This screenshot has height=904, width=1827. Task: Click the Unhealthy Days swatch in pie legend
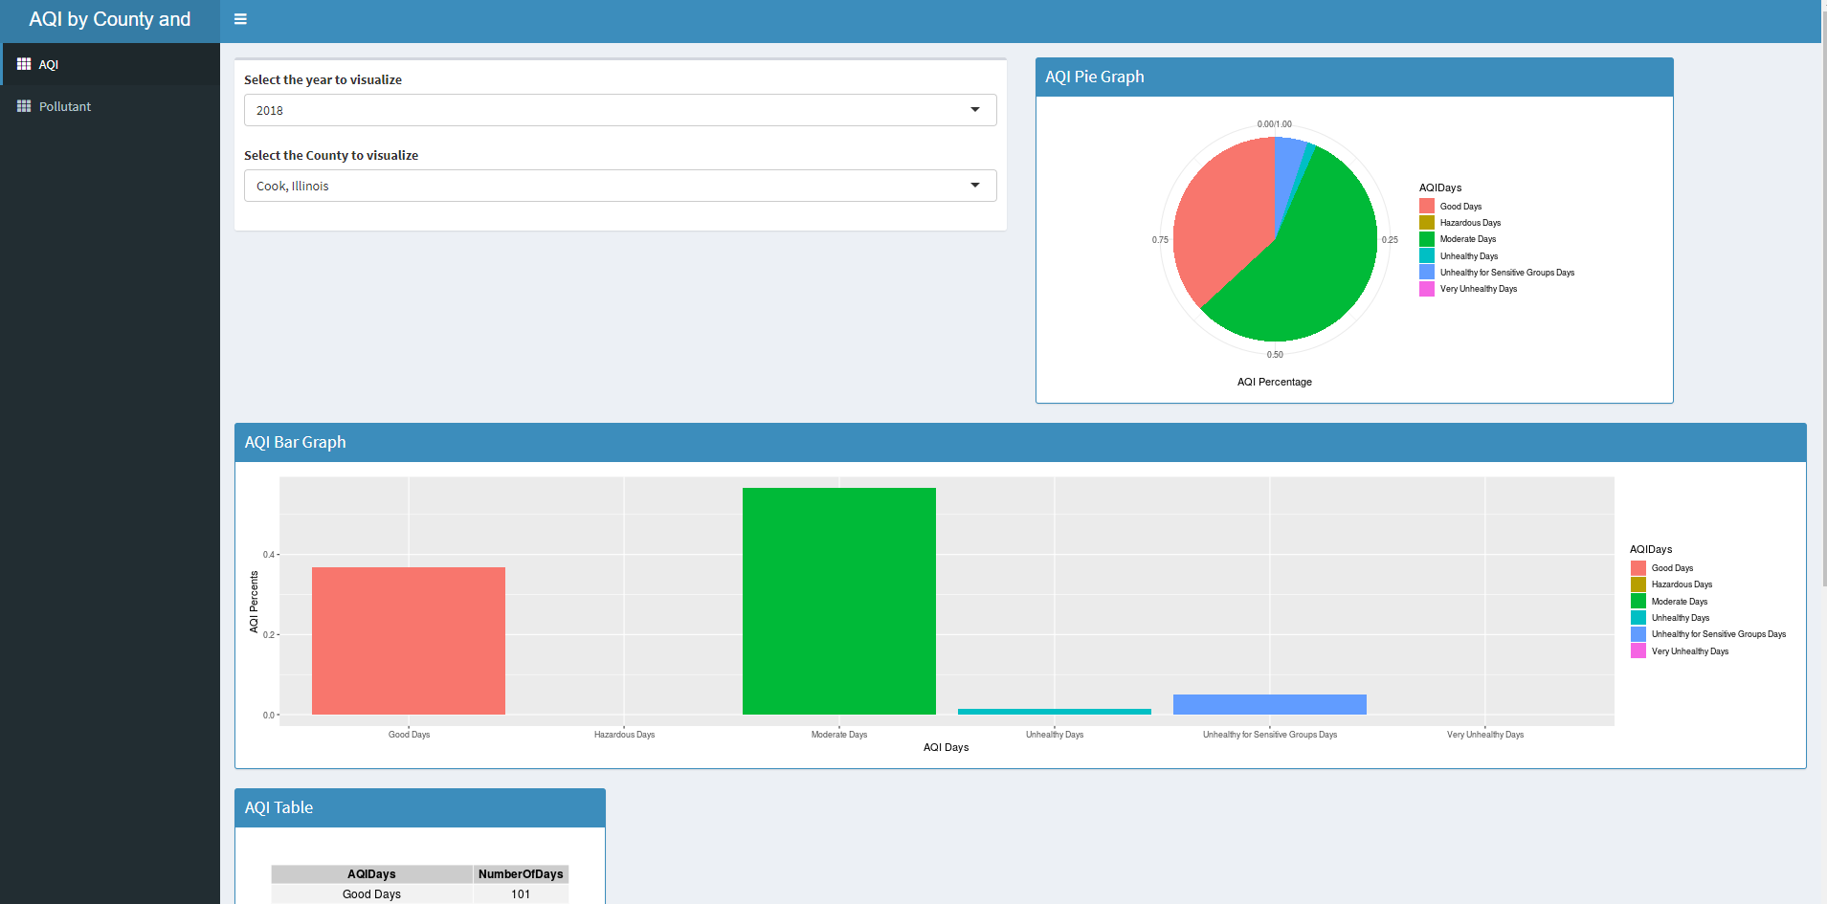tap(1427, 255)
